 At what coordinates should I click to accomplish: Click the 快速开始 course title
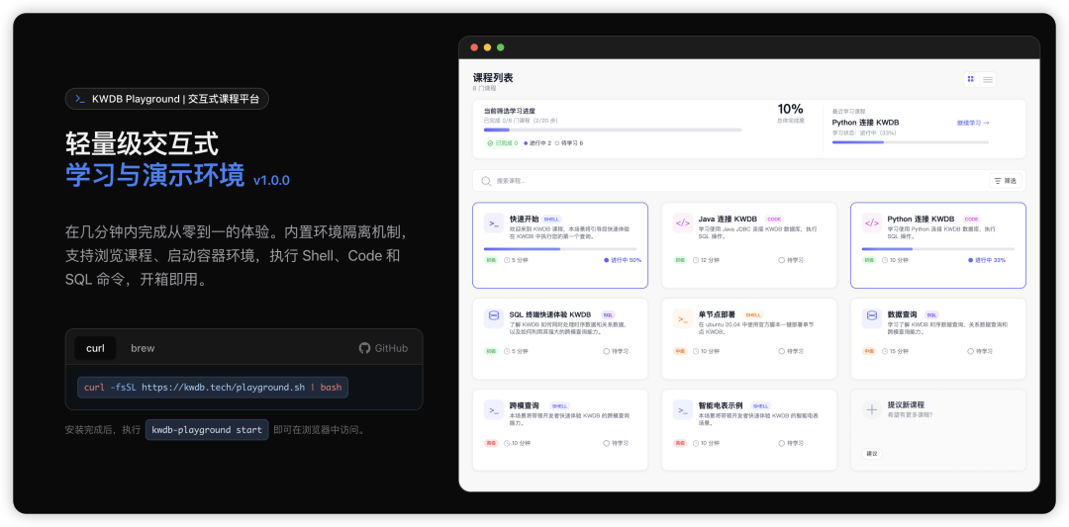[525, 220]
